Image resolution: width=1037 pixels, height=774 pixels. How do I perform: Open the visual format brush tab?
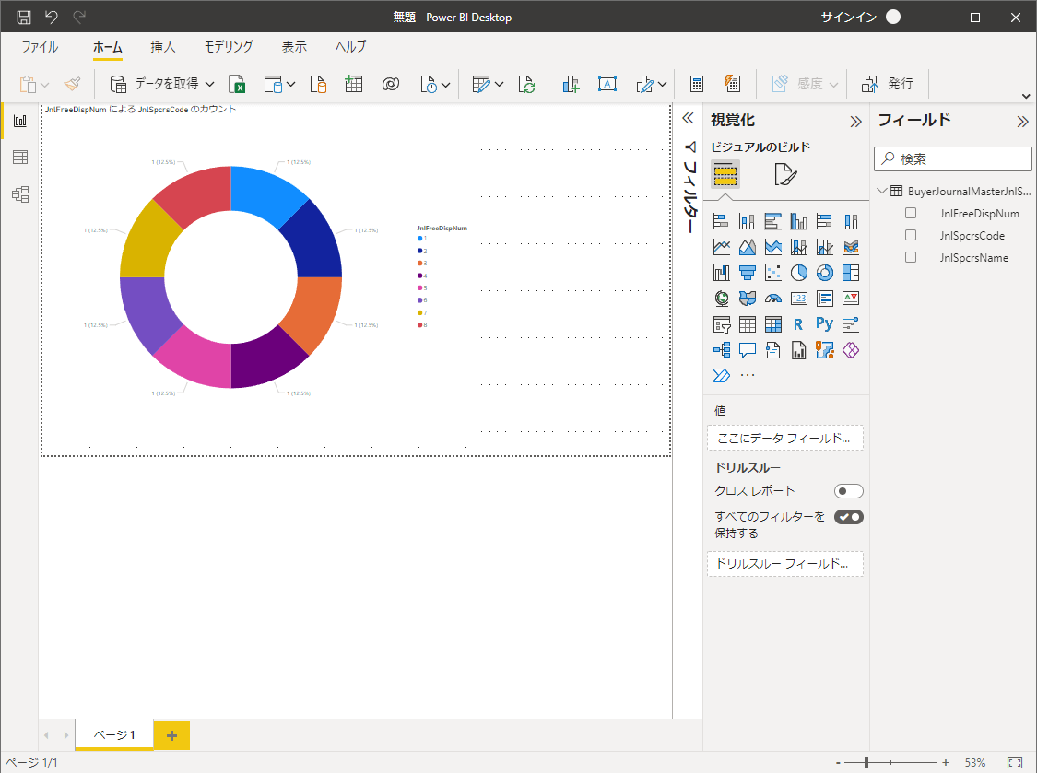[x=784, y=174]
